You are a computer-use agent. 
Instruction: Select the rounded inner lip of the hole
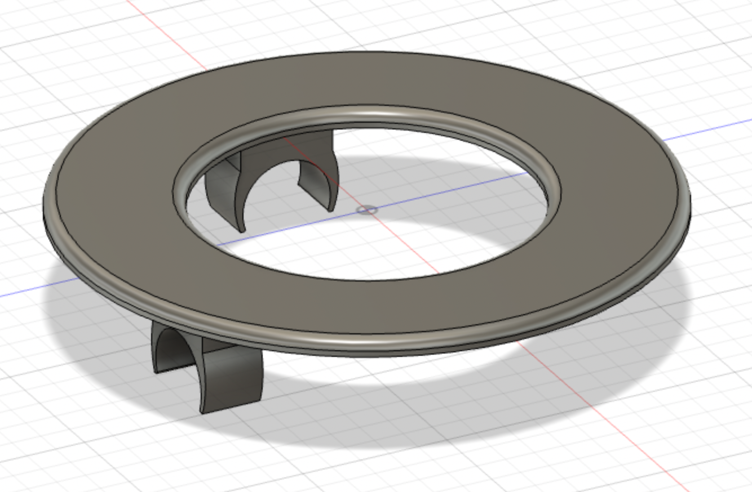click(366, 113)
